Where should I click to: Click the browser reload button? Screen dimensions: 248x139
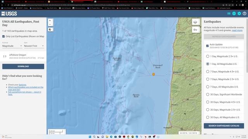click(8, 5)
